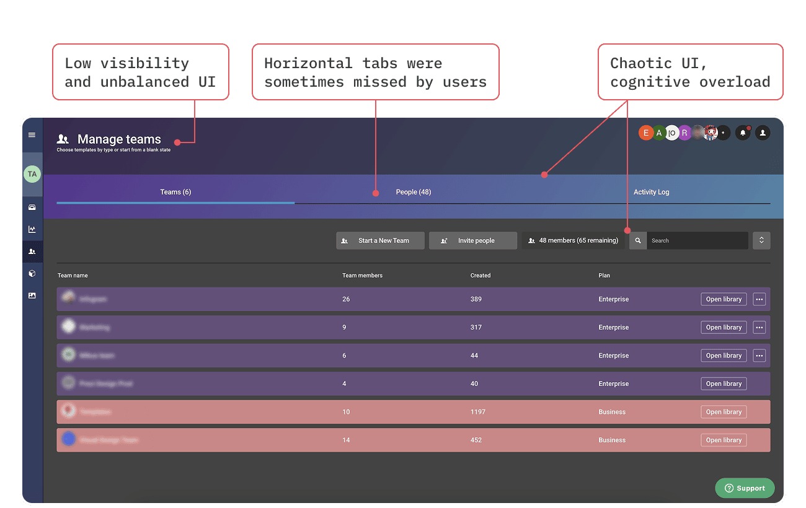The width and height of the screenshot is (806, 508).
Task: Click the TA account avatar in sidebar
Action: [x=32, y=174]
